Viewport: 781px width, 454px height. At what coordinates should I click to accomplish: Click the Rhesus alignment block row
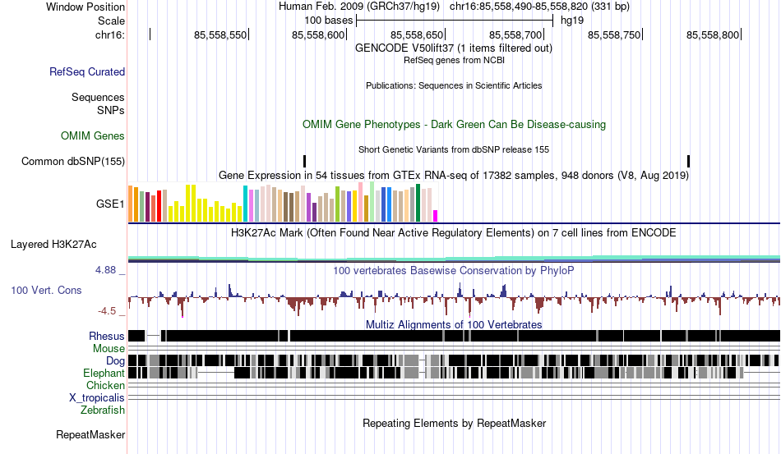[x=454, y=336]
